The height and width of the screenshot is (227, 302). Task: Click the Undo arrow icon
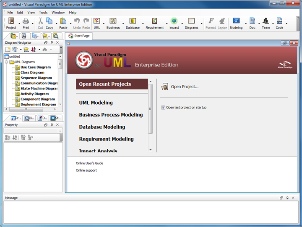[x=77, y=21]
